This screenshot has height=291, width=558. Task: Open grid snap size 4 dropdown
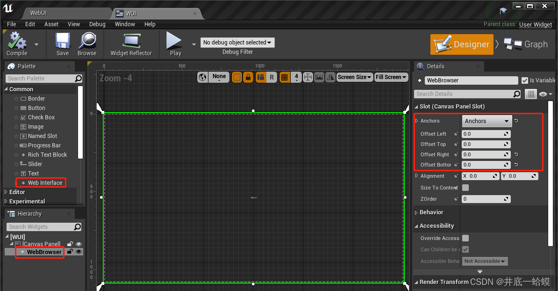tap(296, 77)
